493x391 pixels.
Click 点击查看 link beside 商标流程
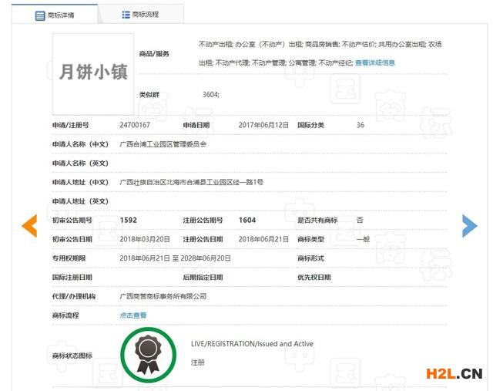tap(132, 315)
